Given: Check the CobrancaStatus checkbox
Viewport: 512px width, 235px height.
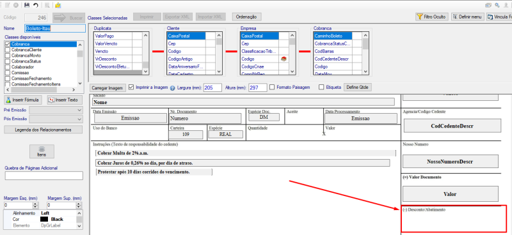Looking at the screenshot, I should coord(8,61).
